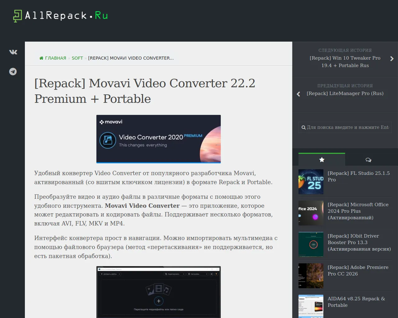The width and height of the screenshot is (398, 318).
Task: Click the article title Movavi Video Converter 22.2
Action: [x=145, y=91]
